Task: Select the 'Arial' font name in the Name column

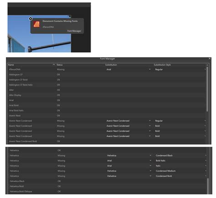Action: click(11, 100)
